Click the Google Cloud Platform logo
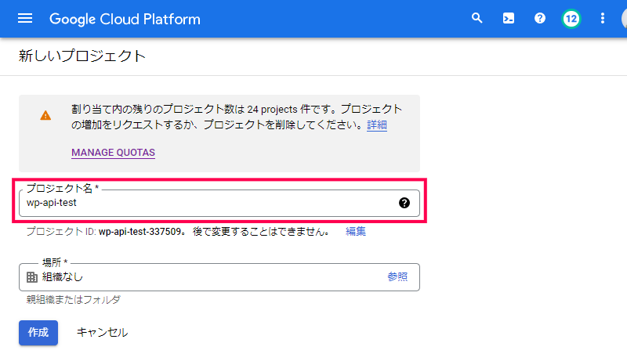Image resolution: width=627 pixels, height=361 pixels. [125, 19]
